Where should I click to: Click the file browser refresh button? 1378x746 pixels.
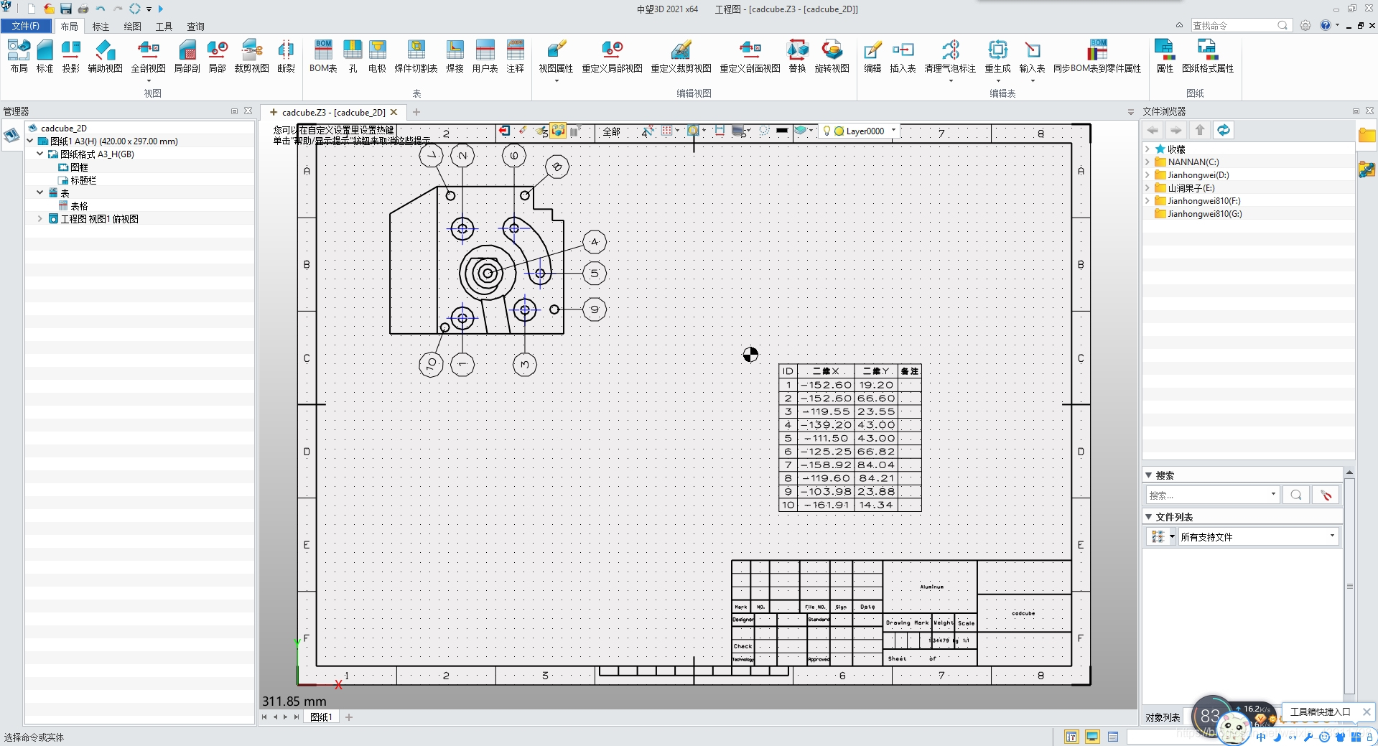[x=1223, y=130]
